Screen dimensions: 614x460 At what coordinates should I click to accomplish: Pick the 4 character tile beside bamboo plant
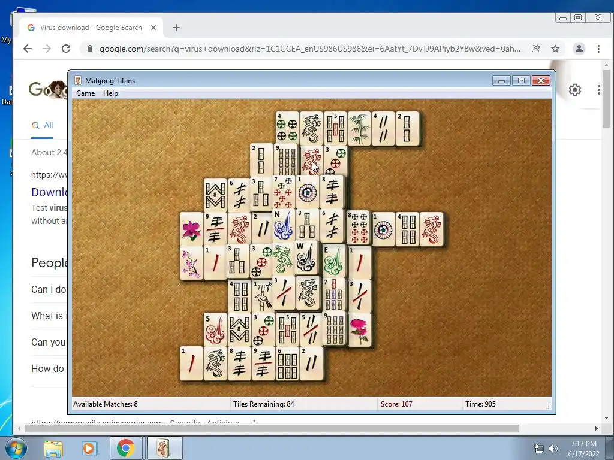383,128
